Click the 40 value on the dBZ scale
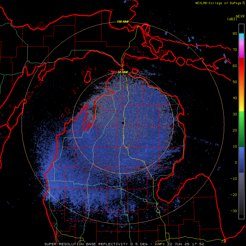 235,98
